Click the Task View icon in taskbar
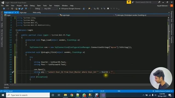 coord(59,95)
